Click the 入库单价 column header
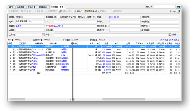 coord(140,44)
